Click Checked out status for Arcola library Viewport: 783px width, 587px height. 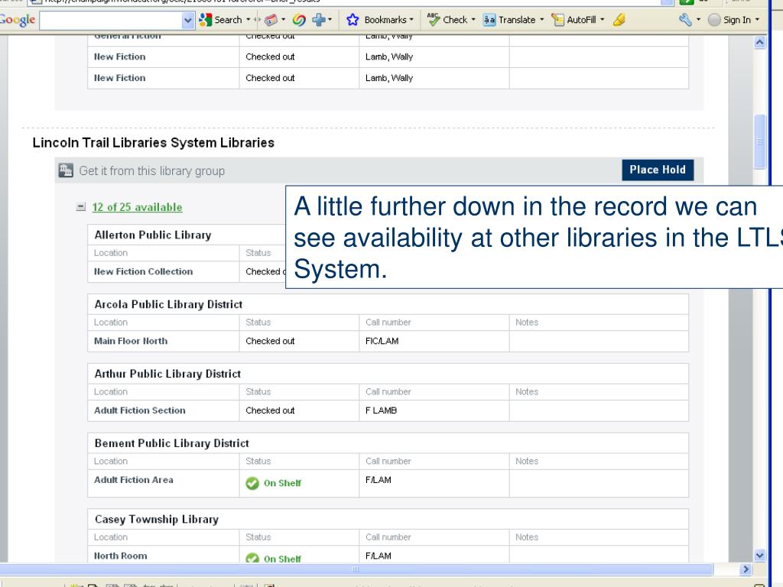point(270,341)
